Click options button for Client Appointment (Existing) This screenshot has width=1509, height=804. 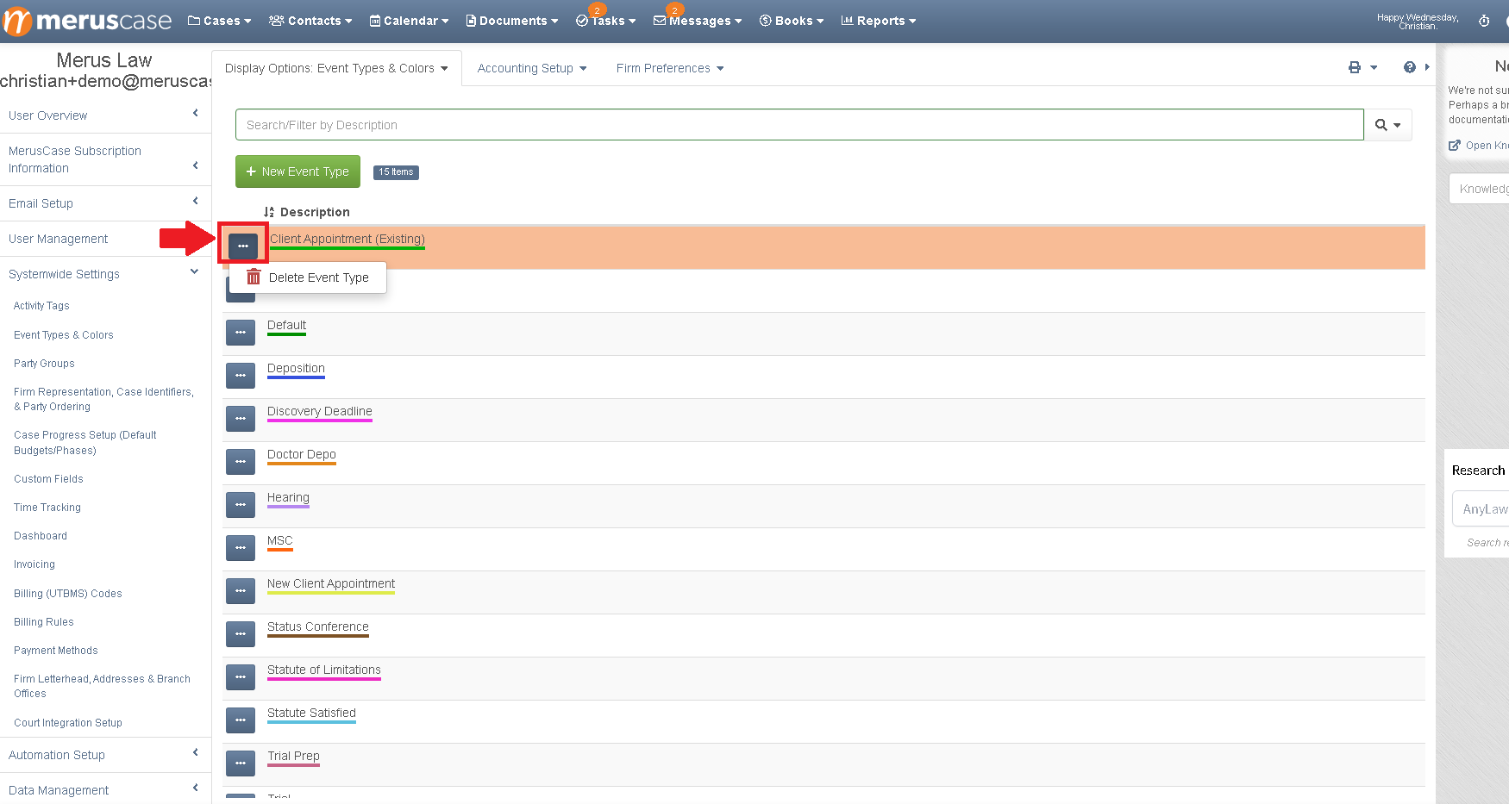pyautogui.click(x=243, y=246)
